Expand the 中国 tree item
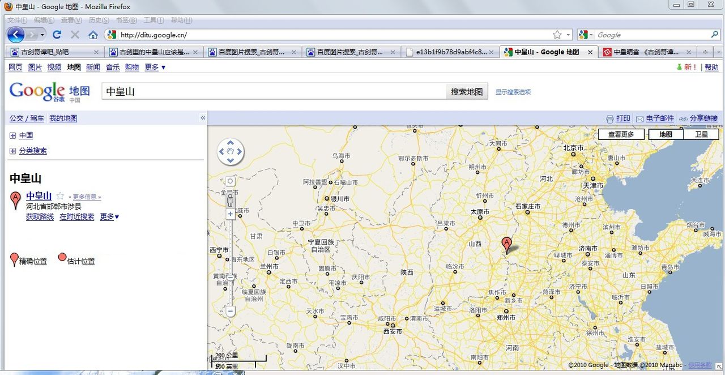The image size is (725, 375). click(12, 136)
